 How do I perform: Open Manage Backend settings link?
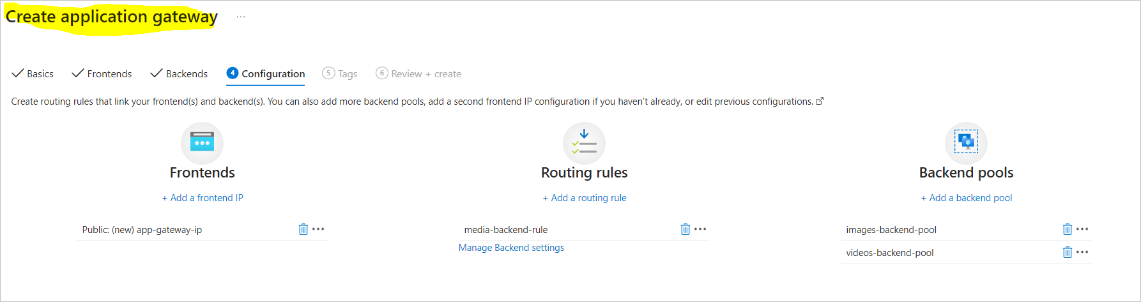click(x=511, y=248)
